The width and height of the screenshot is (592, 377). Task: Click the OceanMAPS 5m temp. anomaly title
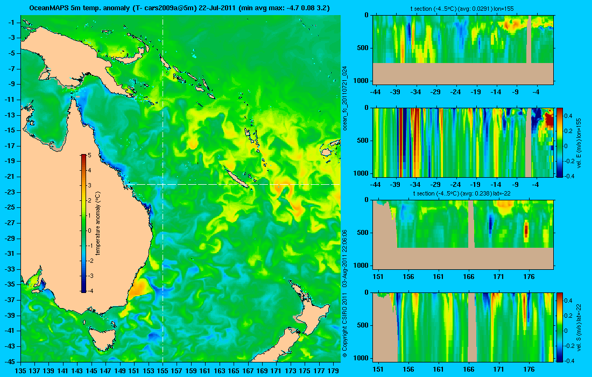click(x=180, y=8)
